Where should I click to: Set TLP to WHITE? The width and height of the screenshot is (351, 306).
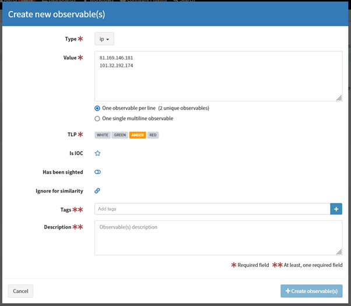pyautogui.click(x=103, y=135)
